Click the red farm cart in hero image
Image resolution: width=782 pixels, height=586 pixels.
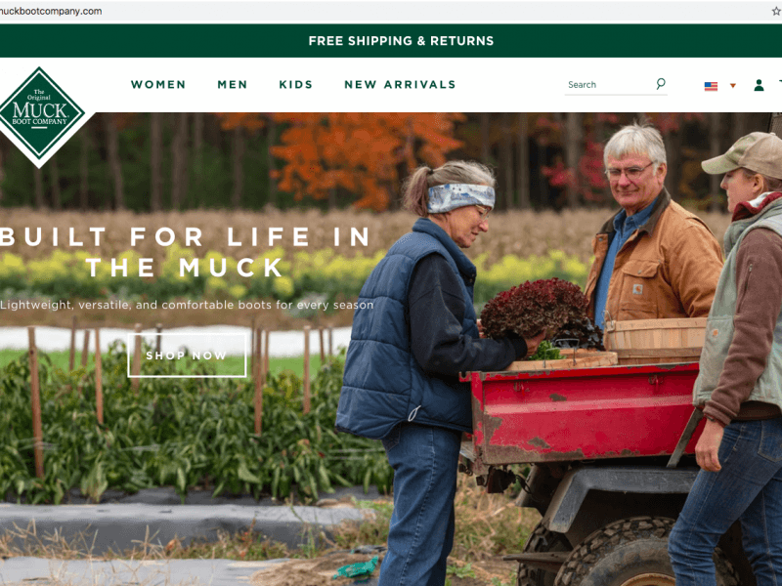[x=586, y=413]
